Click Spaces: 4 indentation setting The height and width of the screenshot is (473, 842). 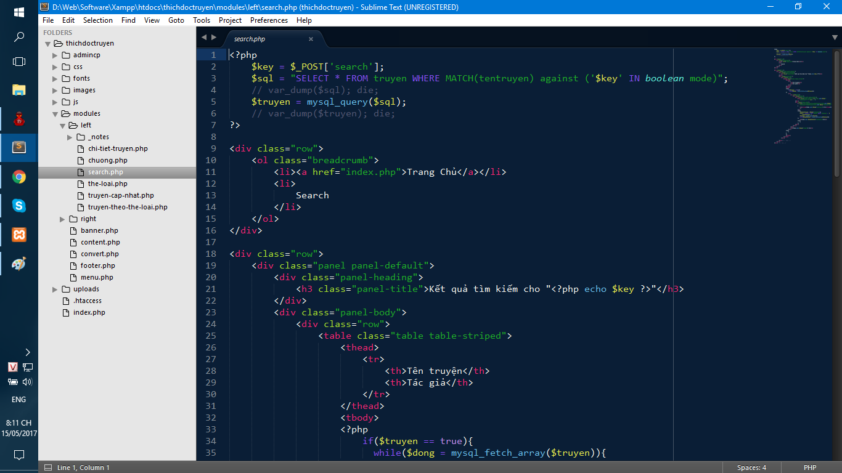coord(751,467)
